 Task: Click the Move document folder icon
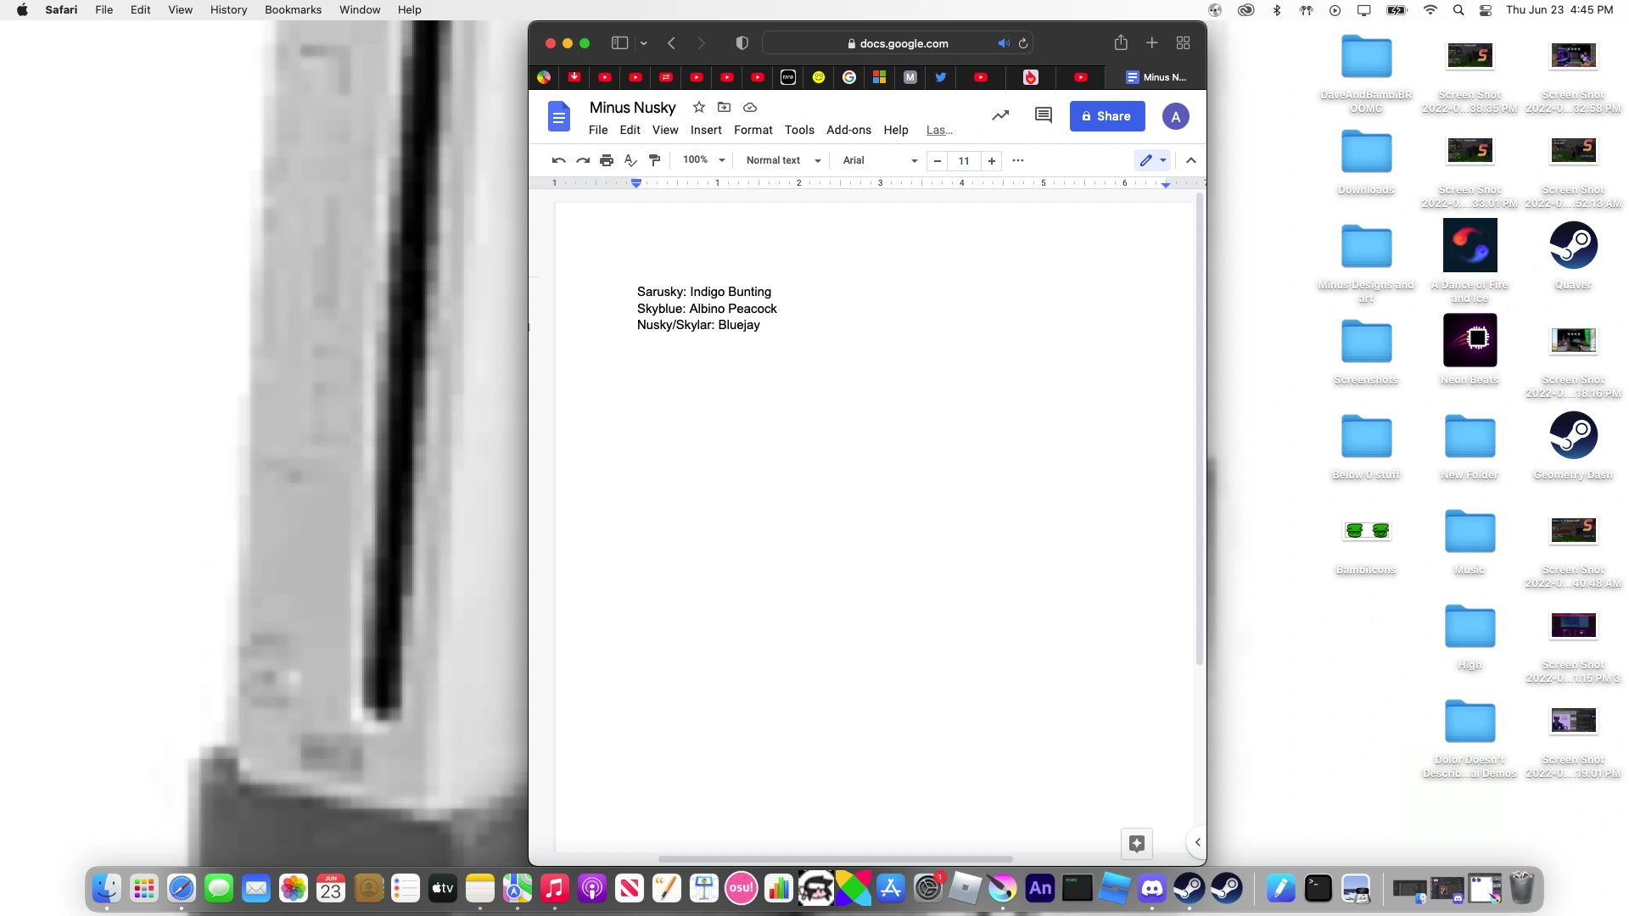click(x=724, y=108)
